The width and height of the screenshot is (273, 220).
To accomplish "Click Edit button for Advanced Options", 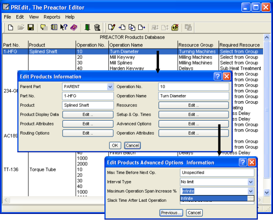I will [194, 124].
